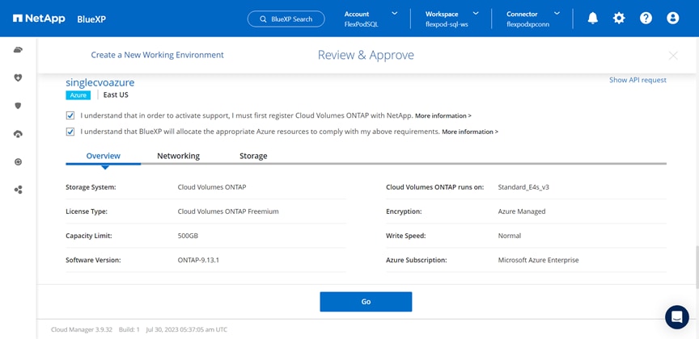
Task: Click the Storage System: label
Action: point(91,187)
